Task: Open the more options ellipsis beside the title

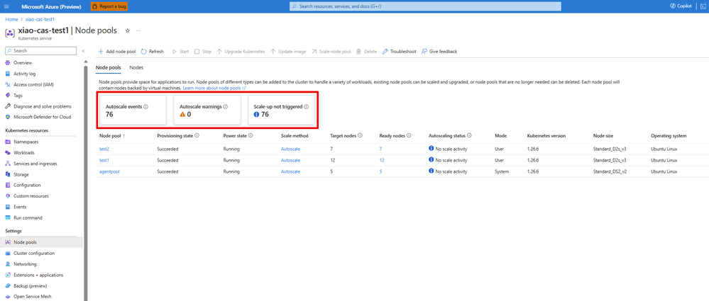Action: pos(138,30)
